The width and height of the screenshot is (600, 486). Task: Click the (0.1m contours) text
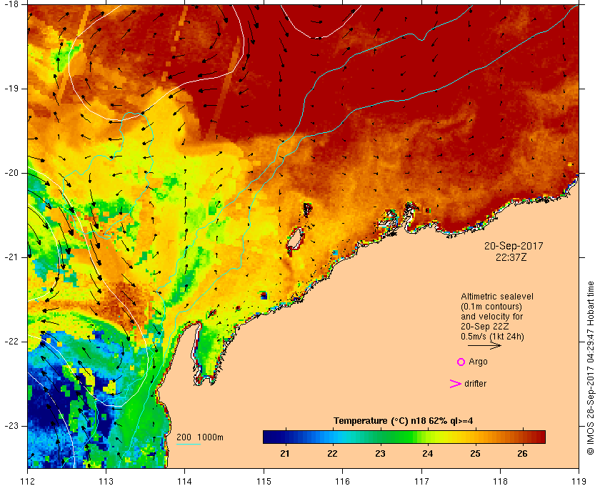pyautogui.click(x=491, y=307)
